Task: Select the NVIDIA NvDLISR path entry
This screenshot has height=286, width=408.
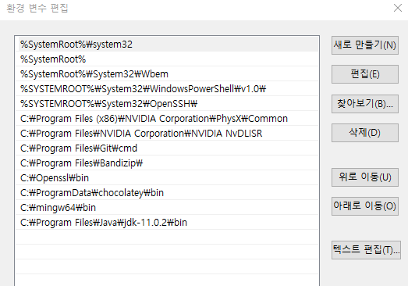Action: [167, 134]
